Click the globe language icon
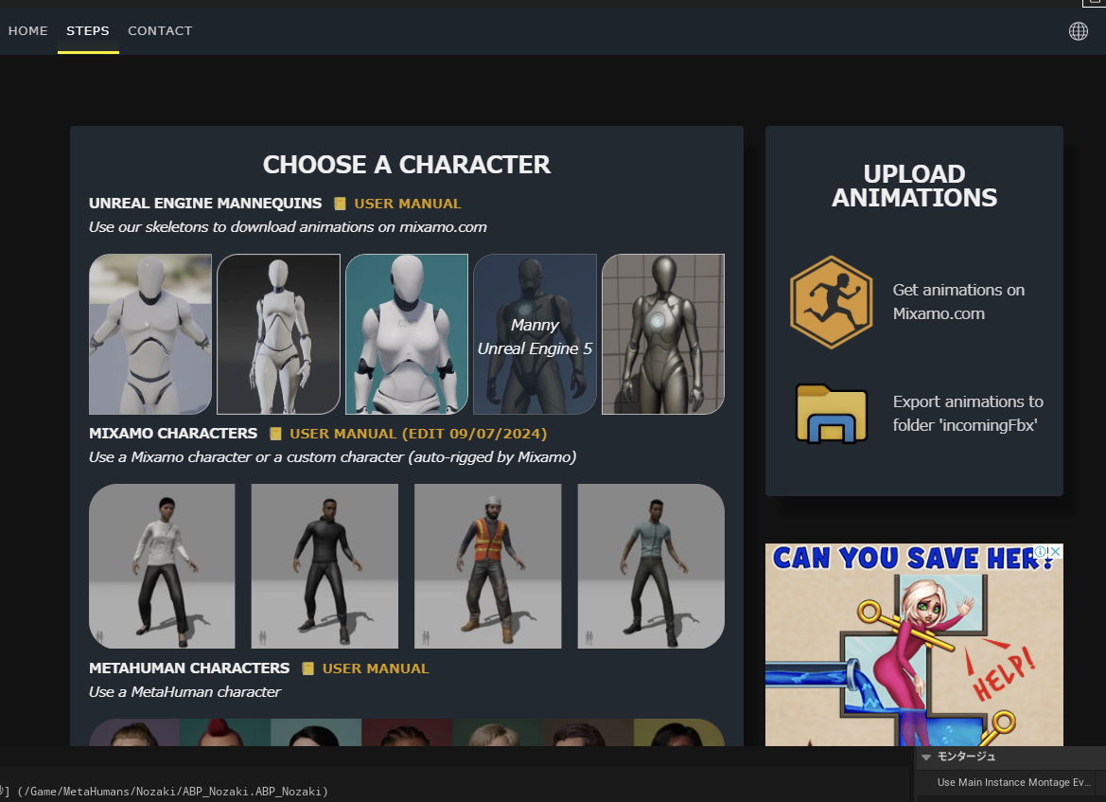1106x802 pixels. (1078, 31)
